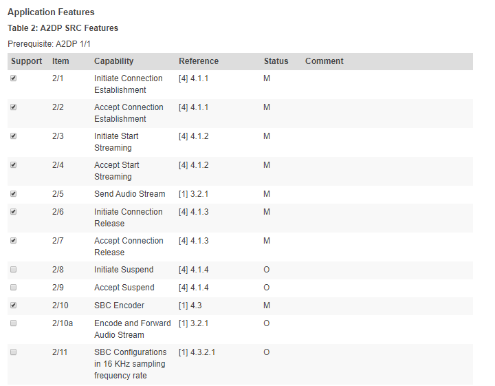
Task: Click the SBC Encoder capability text
Action: [x=120, y=305]
